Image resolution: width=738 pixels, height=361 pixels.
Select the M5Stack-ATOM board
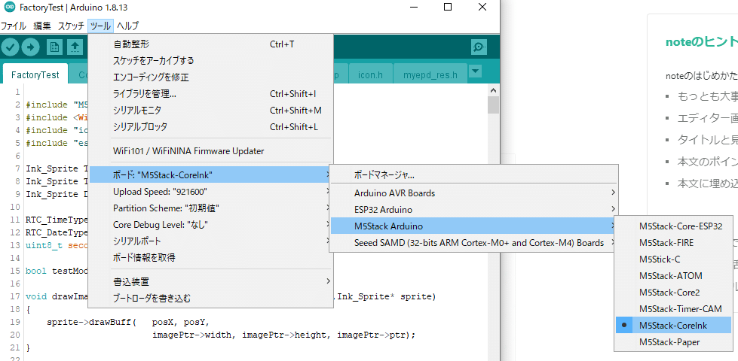coord(673,275)
